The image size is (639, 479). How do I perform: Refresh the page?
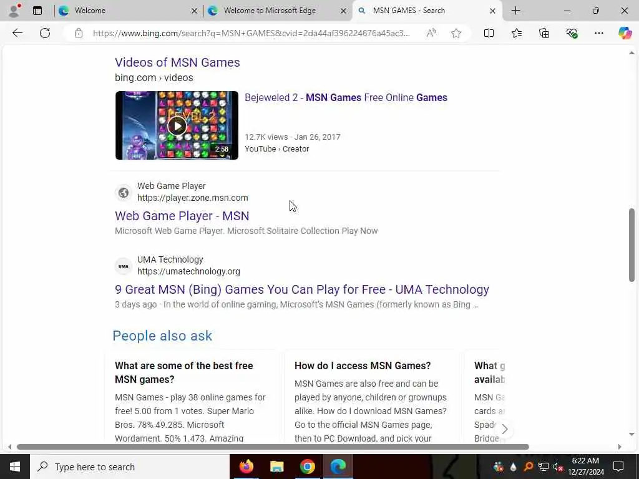coord(45,33)
